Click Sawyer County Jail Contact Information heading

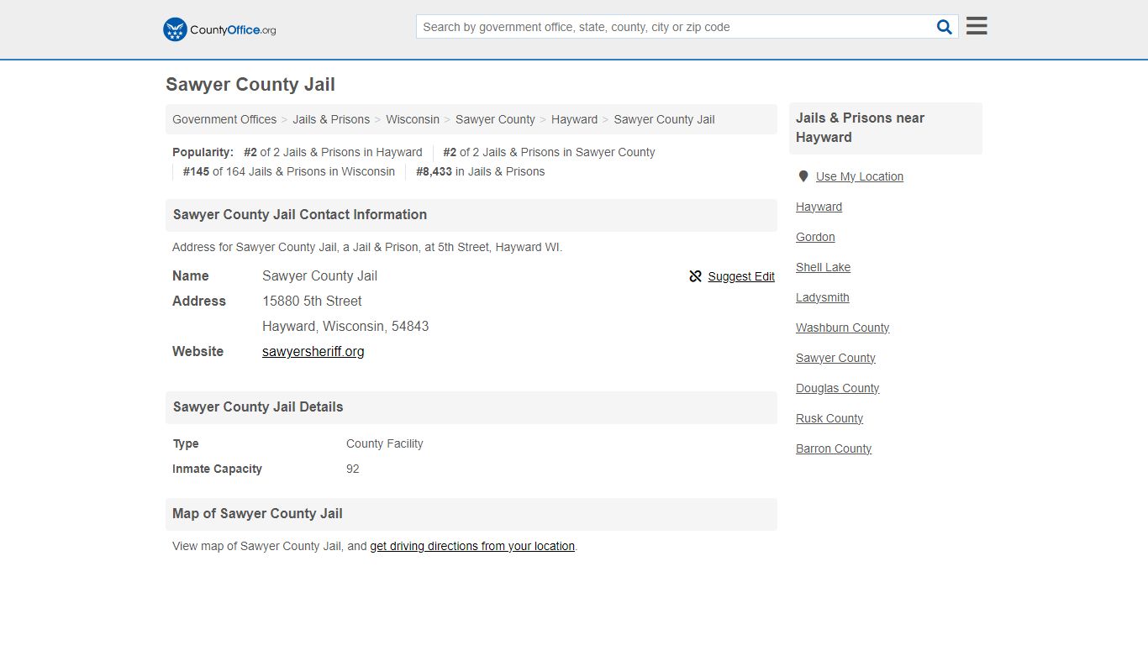[x=300, y=215]
